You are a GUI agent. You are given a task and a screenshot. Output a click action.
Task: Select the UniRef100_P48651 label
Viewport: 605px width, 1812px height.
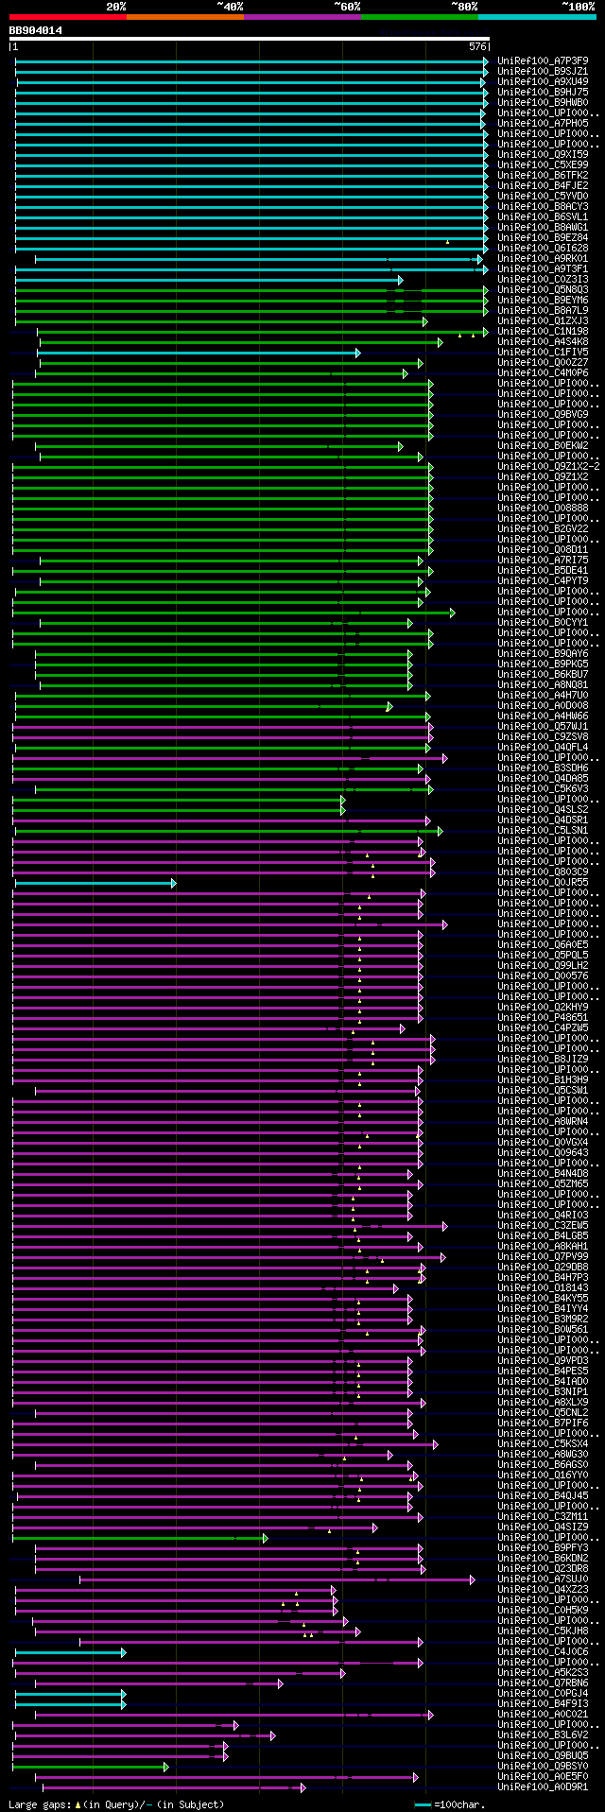pyautogui.click(x=543, y=1017)
